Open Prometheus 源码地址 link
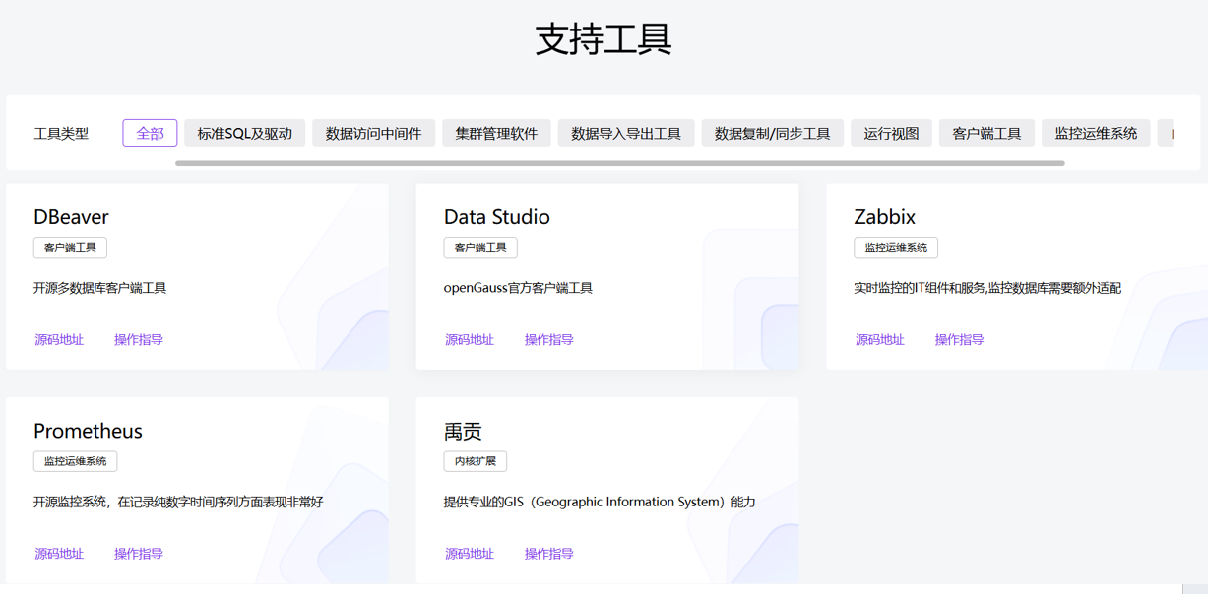 59,554
